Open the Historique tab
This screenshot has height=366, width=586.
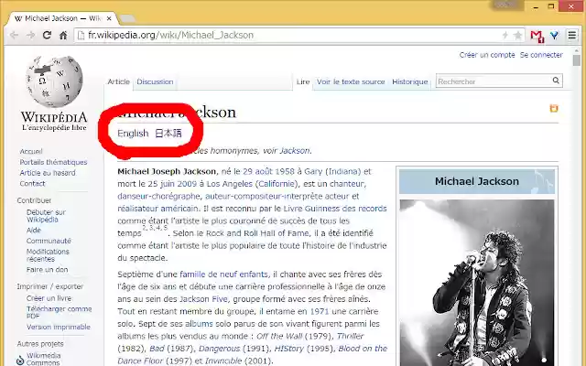coord(410,81)
